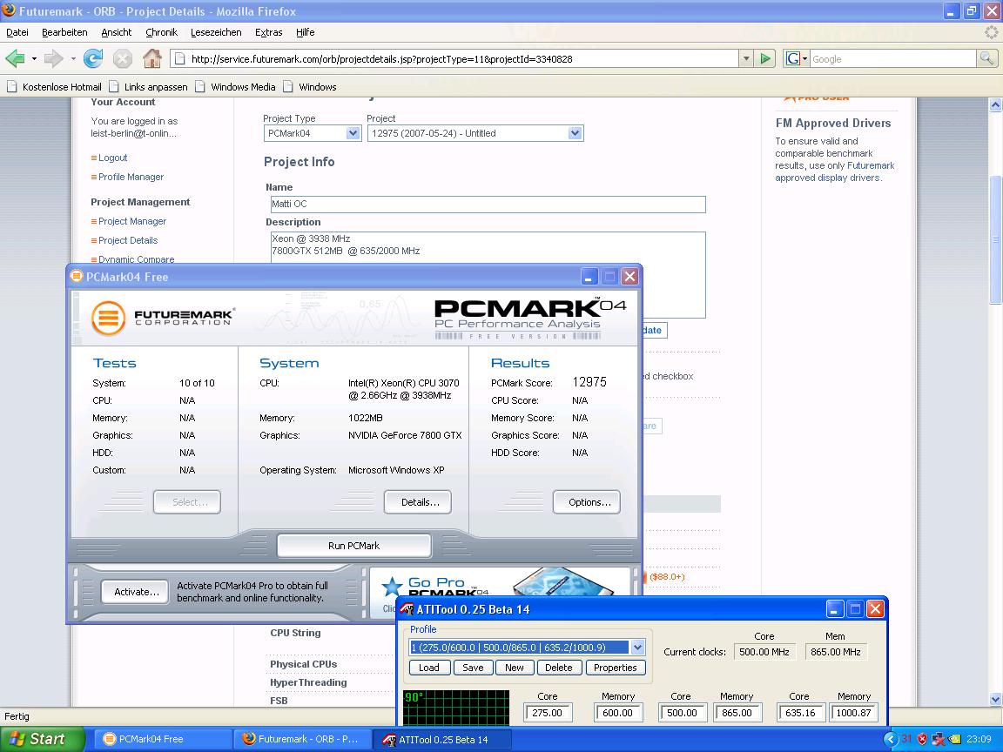Viewport: 1003px width, 752px height.
Task: Open forward history dropdown arrow
Action: (x=73, y=59)
